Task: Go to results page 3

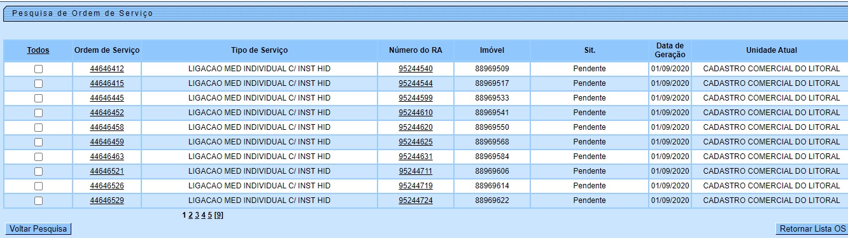Action: [x=197, y=215]
